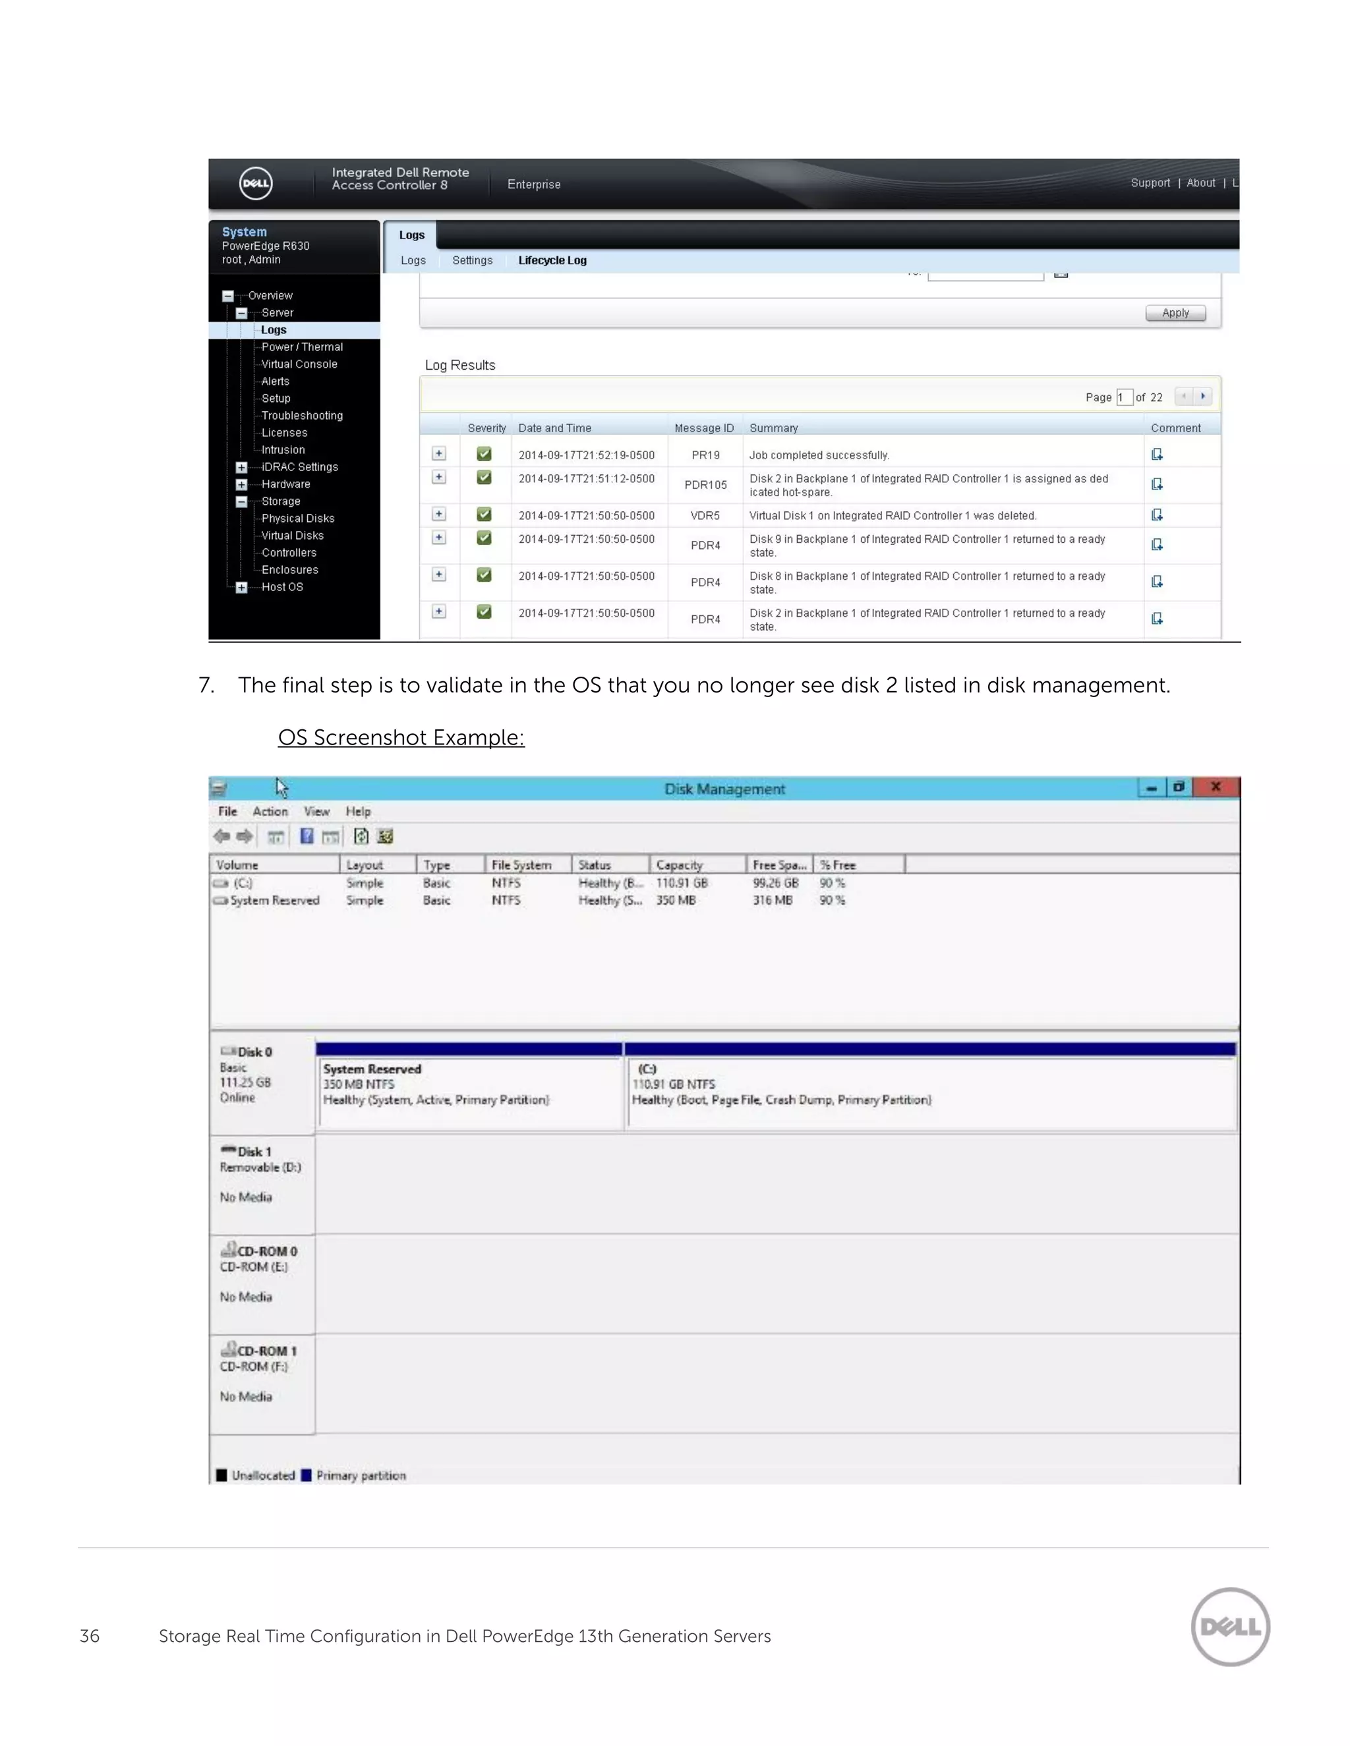Click the Disk 0 drive icon

229,1050
